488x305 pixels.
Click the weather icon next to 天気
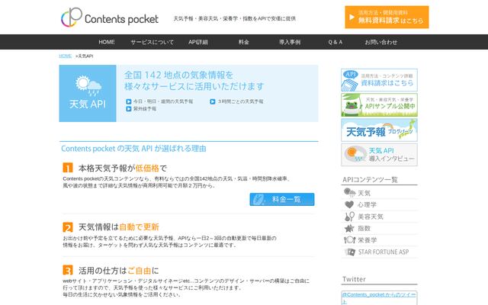(349, 193)
